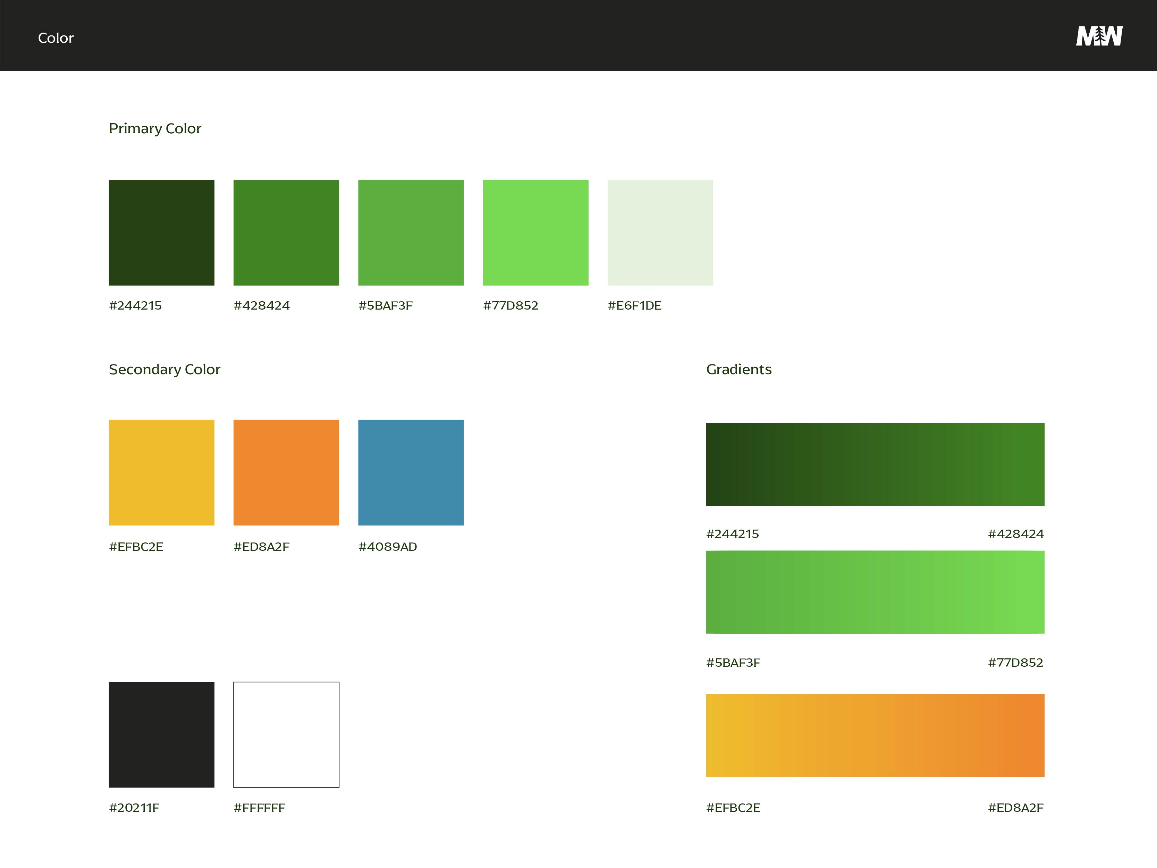Click the #4089AD hex label

click(x=388, y=547)
